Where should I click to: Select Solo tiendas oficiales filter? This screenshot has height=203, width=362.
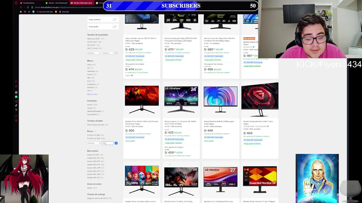(96, 125)
